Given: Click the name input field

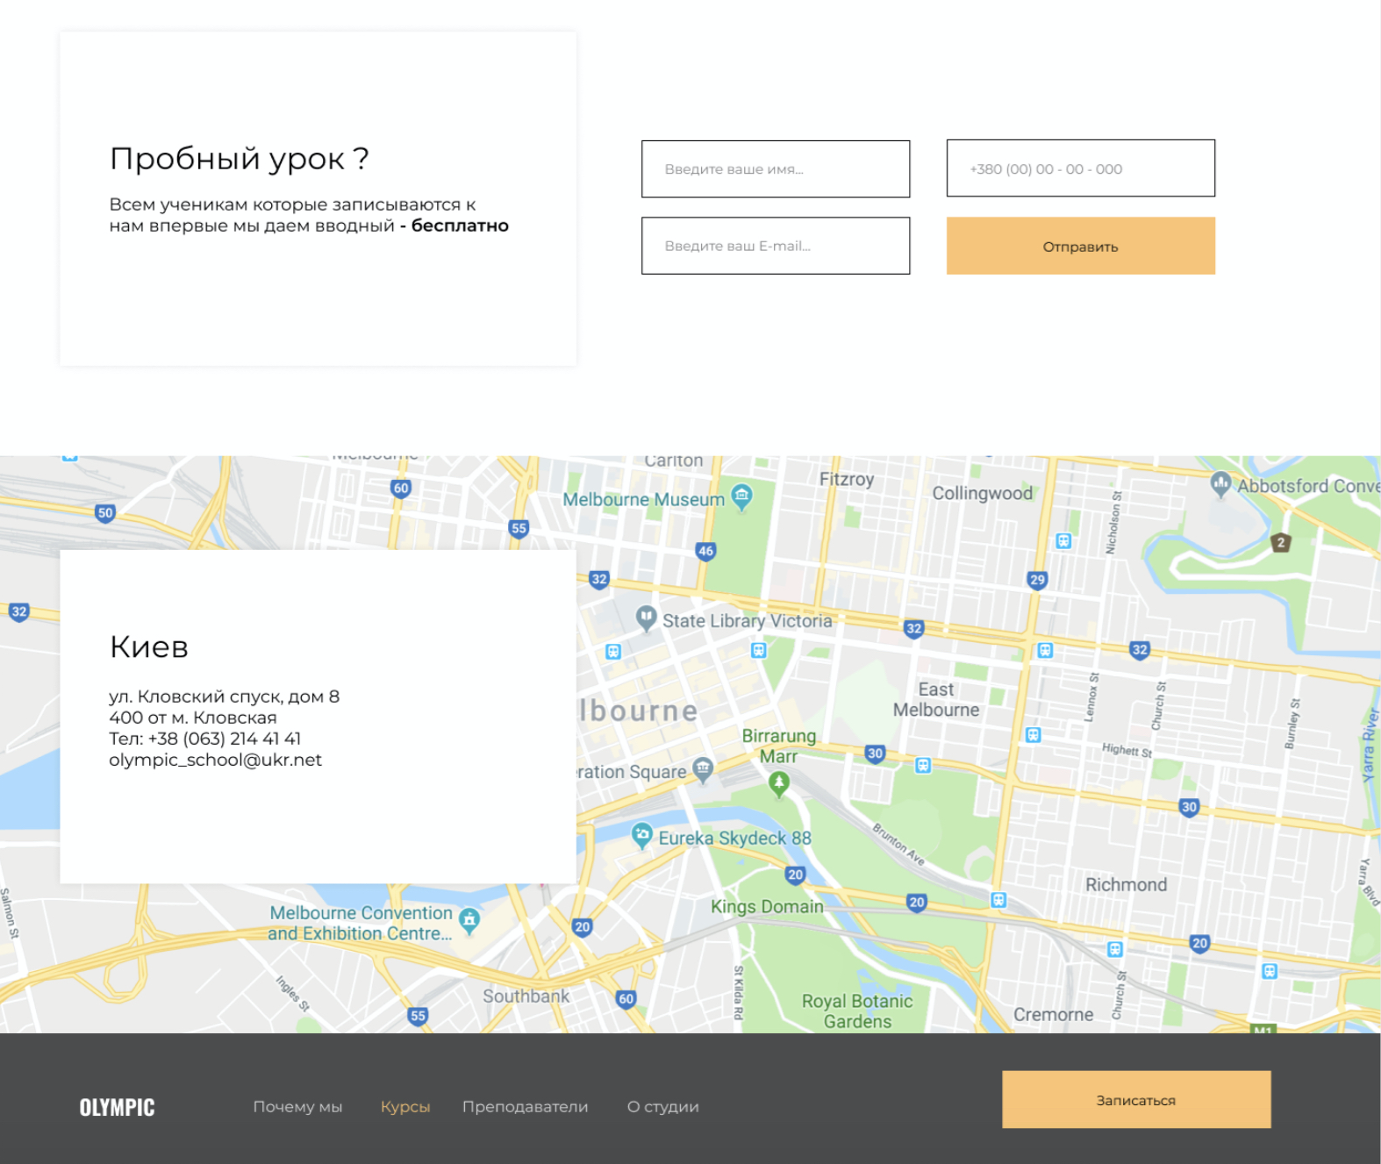Looking at the screenshot, I should coord(776,169).
